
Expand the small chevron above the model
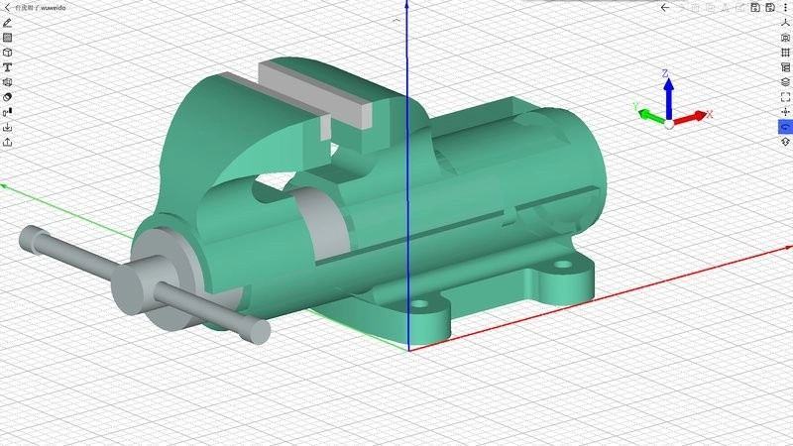click(397, 19)
